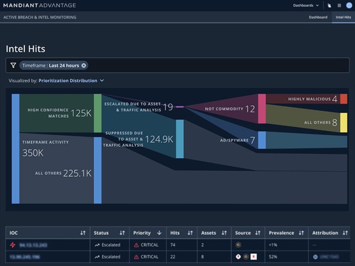Click the globe icon next to UNC1543 attribution

(315, 256)
